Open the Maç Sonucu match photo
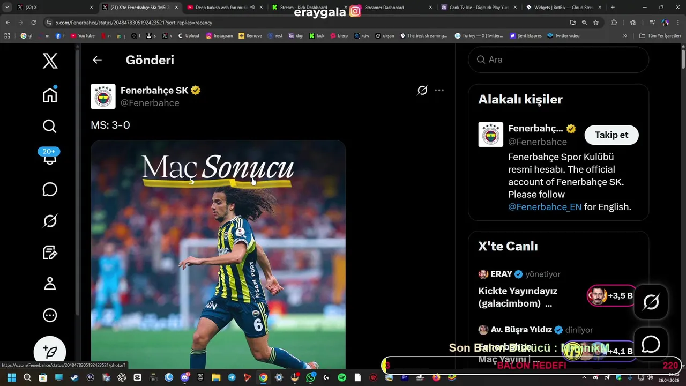 tap(218, 255)
